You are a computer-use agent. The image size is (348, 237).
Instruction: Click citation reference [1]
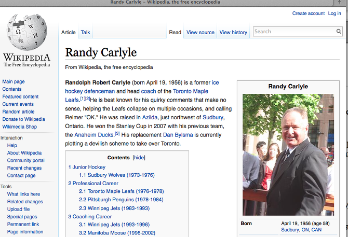(83, 99)
